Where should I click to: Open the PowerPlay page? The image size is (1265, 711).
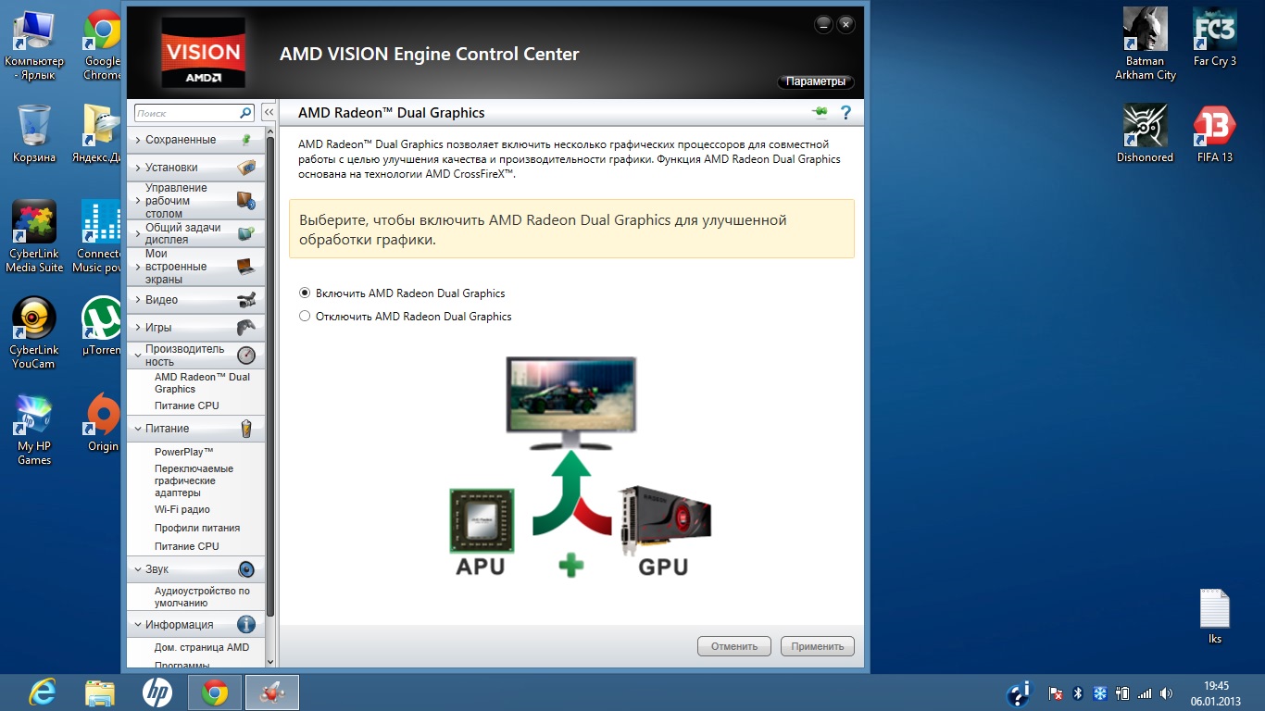click(x=183, y=452)
